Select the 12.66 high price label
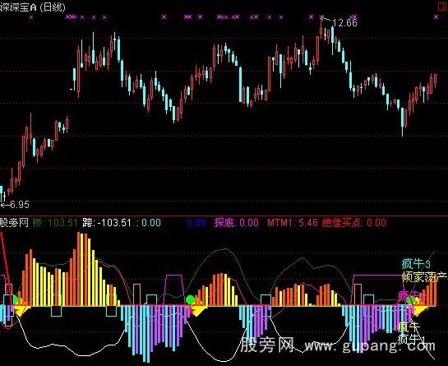This screenshot has height=366, width=448. click(x=345, y=22)
